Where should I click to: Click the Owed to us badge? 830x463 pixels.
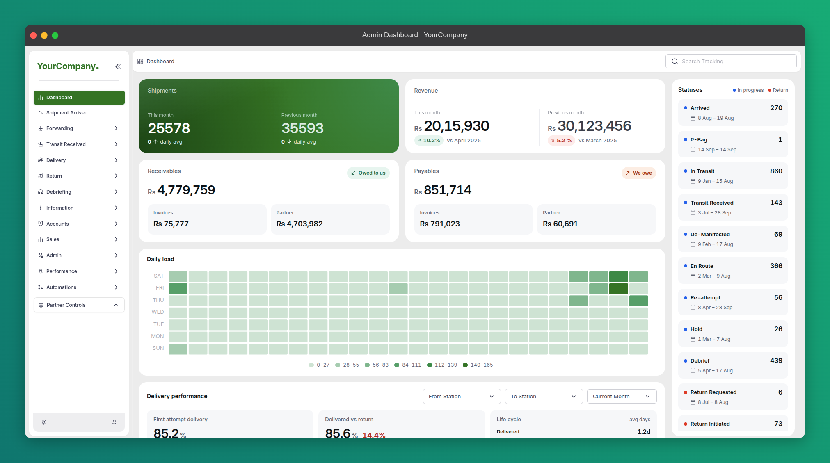click(368, 173)
